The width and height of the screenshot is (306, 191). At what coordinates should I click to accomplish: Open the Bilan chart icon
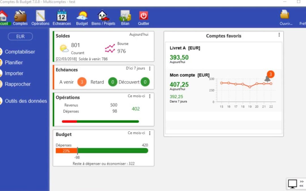(125, 16)
